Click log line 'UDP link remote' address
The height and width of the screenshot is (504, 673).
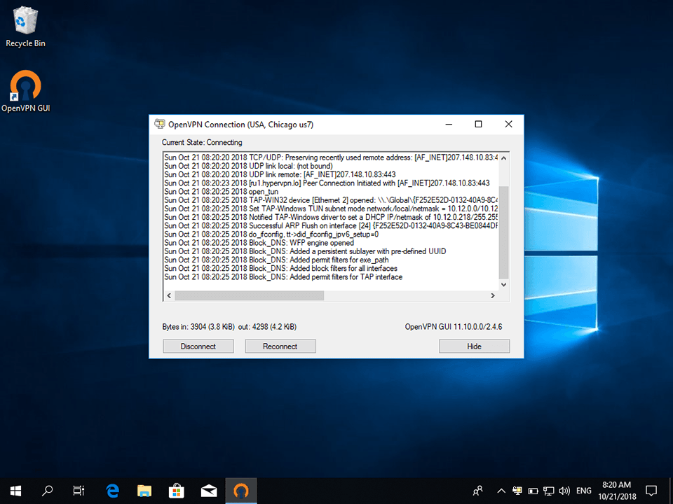click(280, 174)
